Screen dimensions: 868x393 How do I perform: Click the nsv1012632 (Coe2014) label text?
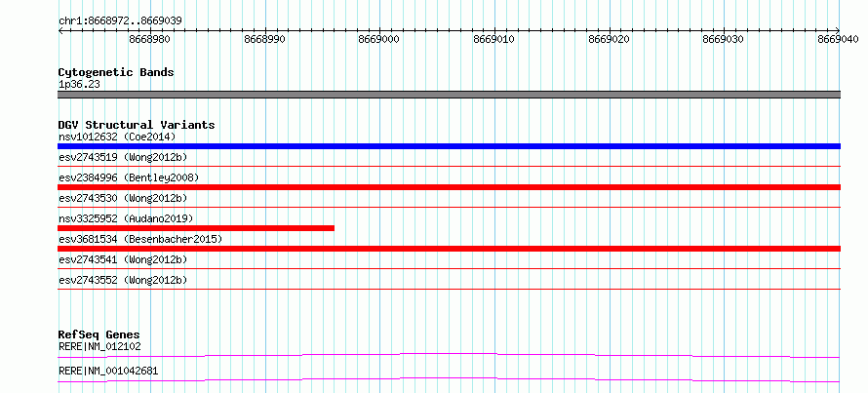(x=117, y=137)
